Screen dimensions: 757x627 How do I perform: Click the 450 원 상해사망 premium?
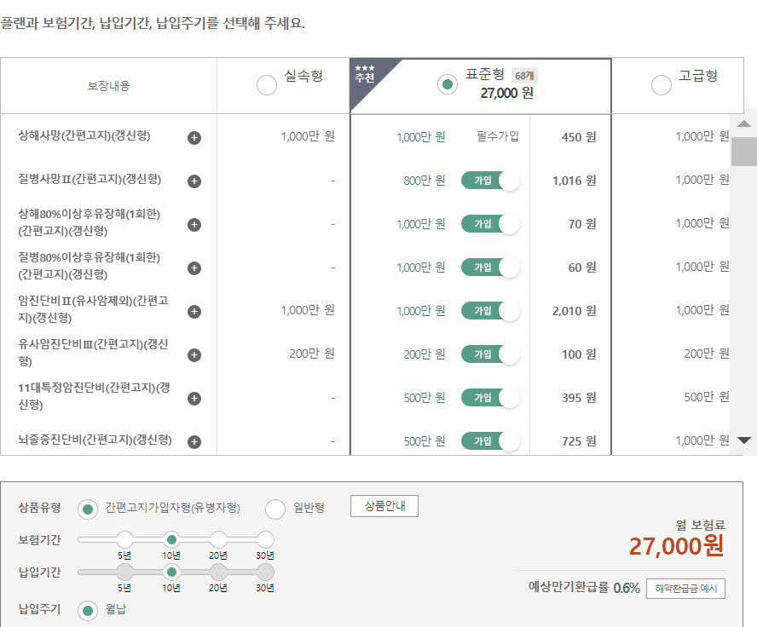click(x=579, y=137)
